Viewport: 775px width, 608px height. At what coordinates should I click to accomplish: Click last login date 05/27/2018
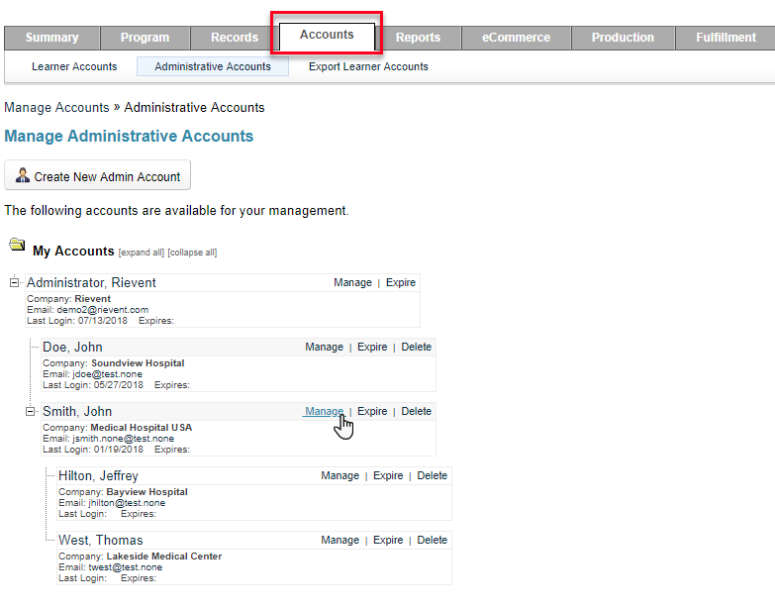pos(118,385)
